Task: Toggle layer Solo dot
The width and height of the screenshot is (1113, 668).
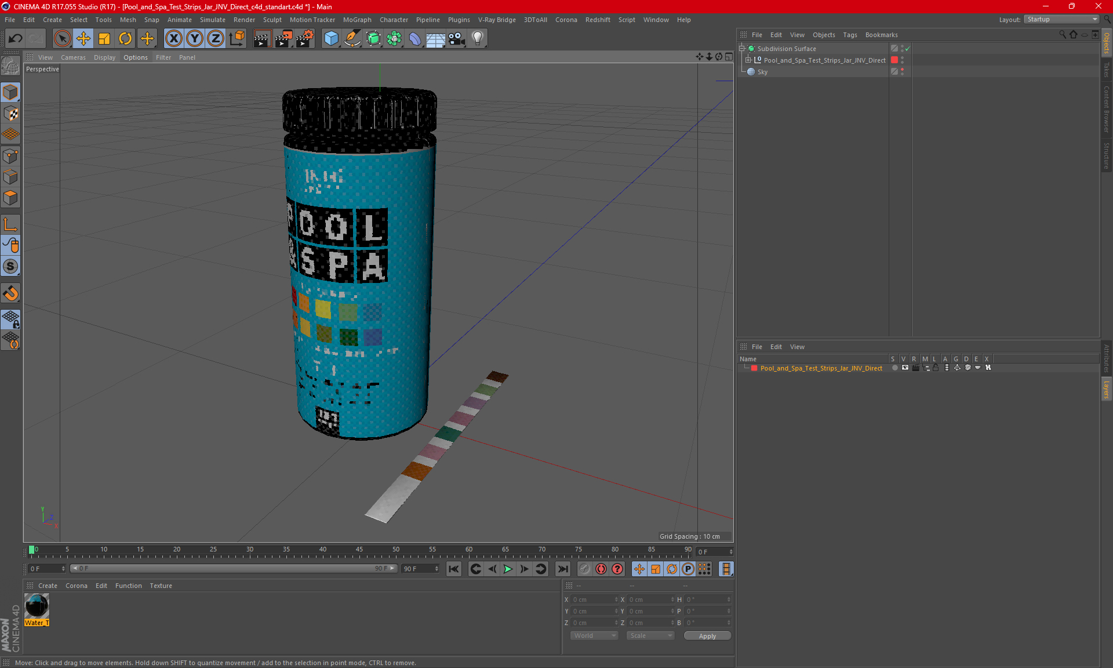Action: pyautogui.click(x=894, y=368)
